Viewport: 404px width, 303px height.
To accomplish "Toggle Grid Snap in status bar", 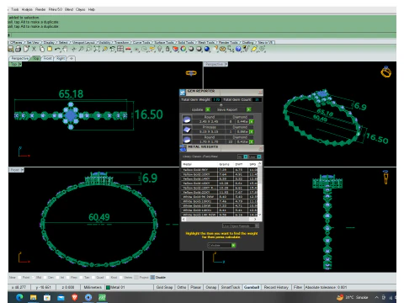I will 164,287.
